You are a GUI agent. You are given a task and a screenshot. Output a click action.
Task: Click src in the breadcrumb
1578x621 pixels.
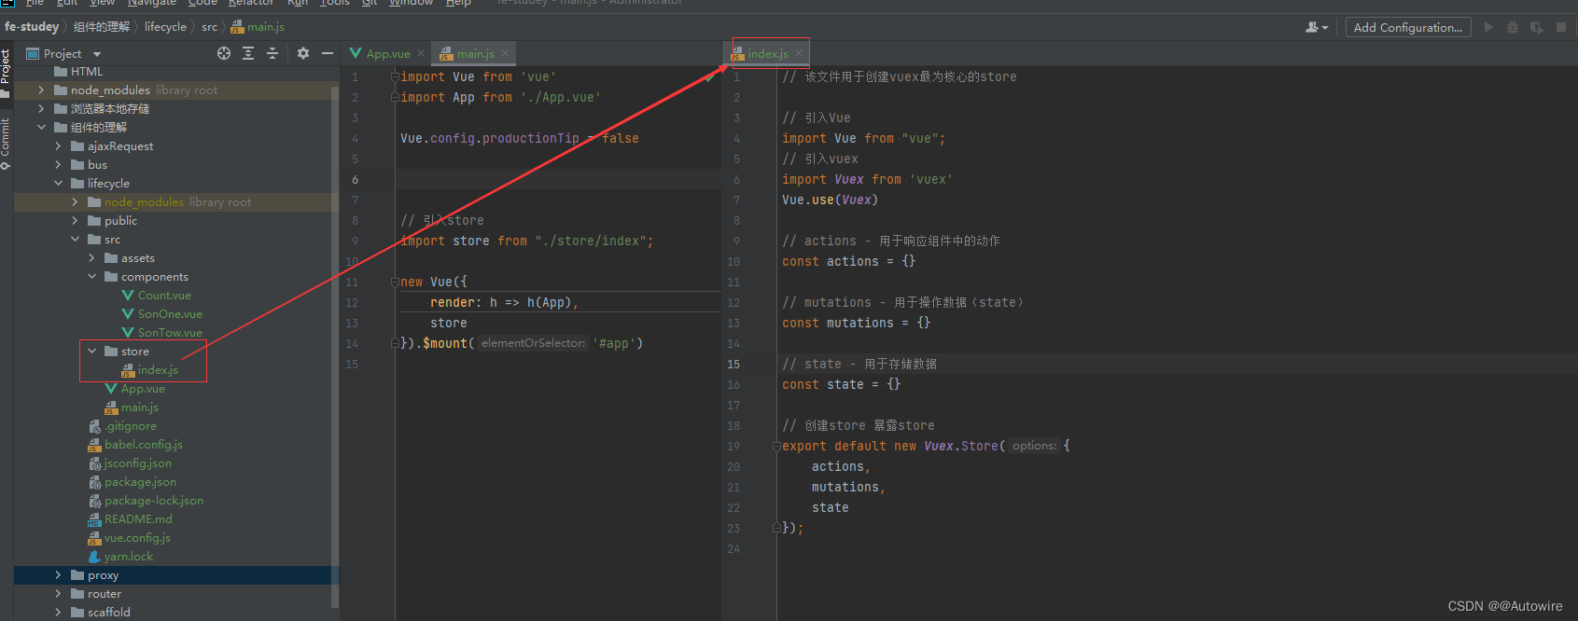point(209,27)
